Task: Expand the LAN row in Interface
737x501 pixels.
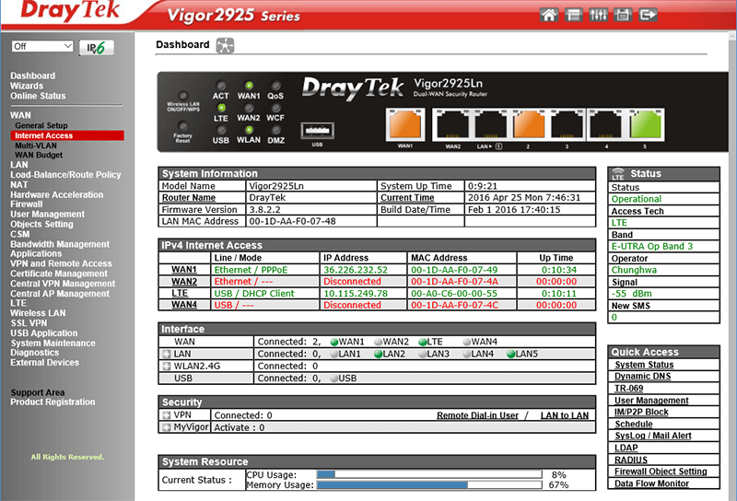Action: 167,354
